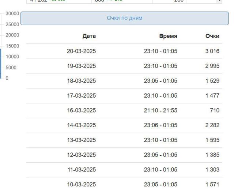Image resolution: width=234 pixels, height=189 pixels.
Task: Select the 20-03-2025 date cell
Action: (81, 51)
